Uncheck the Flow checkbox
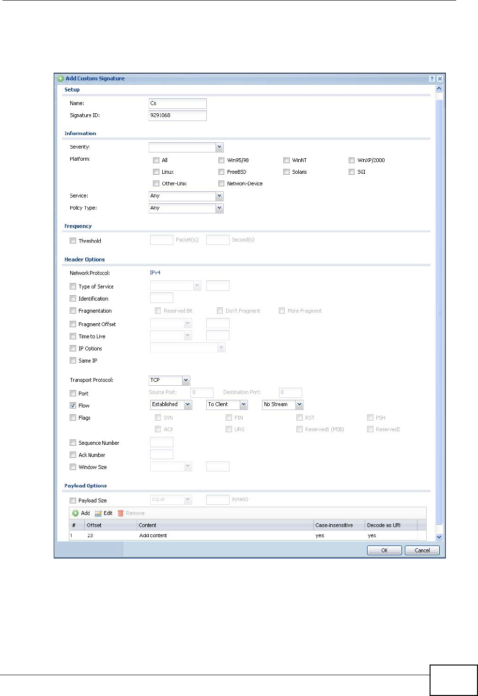This screenshot has width=478, height=696. (73, 406)
